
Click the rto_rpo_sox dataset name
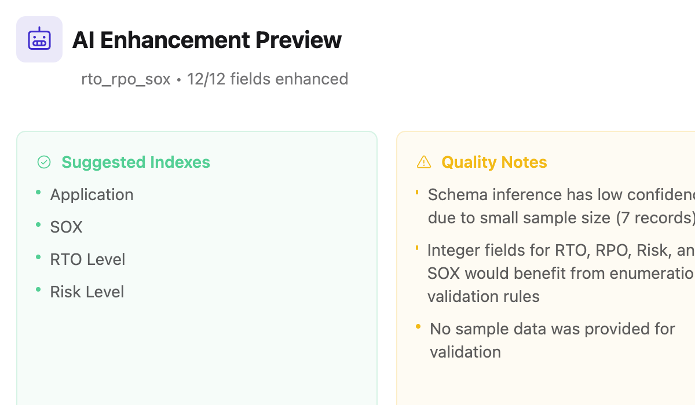click(x=126, y=79)
